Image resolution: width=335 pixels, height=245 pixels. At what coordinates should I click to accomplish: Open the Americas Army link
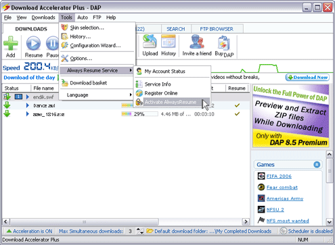tap(285, 198)
